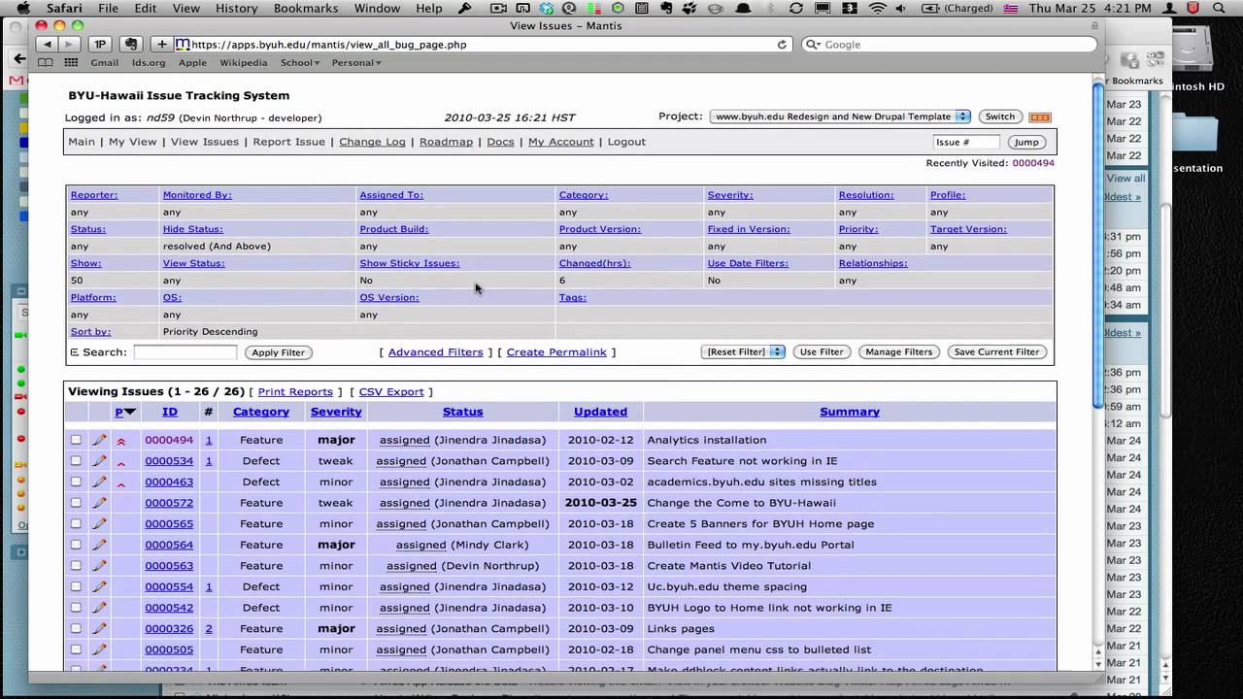Image resolution: width=1243 pixels, height=699 pixels.
Task: Click the Safari Google search field
Action: point(950,45)
